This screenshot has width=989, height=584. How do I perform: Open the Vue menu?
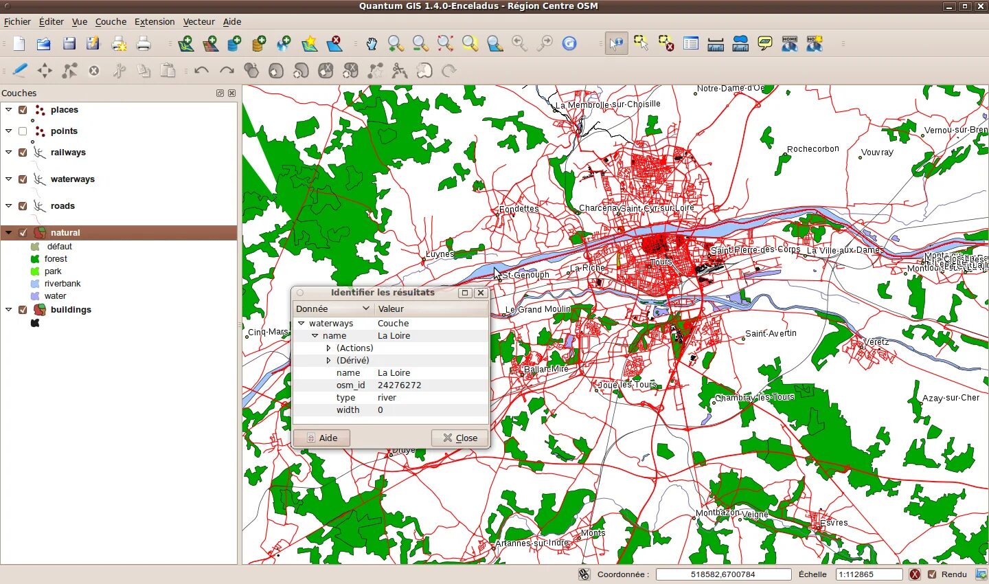pyautogui.click(x=80, y=22)
